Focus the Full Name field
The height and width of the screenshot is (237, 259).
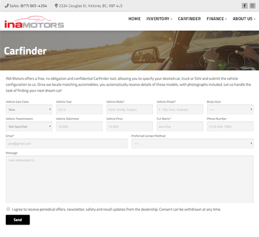pyautogui.click(x=180, y=127)
